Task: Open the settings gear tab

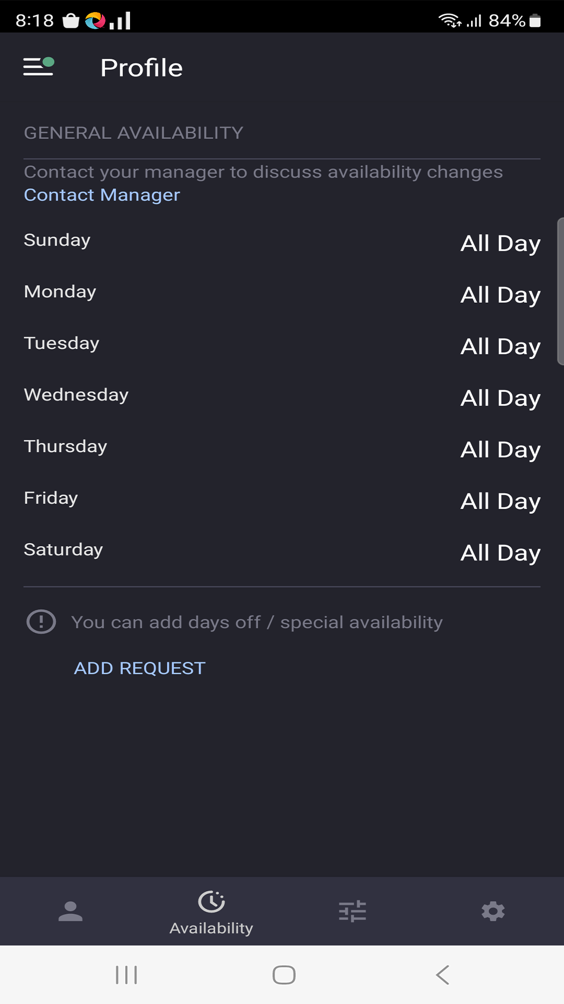Action: (x=494, y=911)
